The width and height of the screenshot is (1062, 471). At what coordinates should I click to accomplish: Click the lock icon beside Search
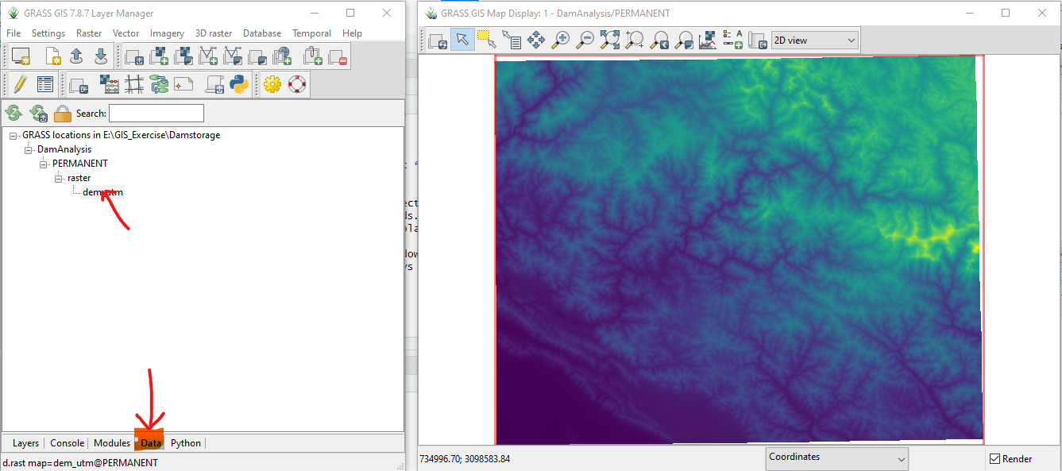pyautogui.click(x=63, y=114)
